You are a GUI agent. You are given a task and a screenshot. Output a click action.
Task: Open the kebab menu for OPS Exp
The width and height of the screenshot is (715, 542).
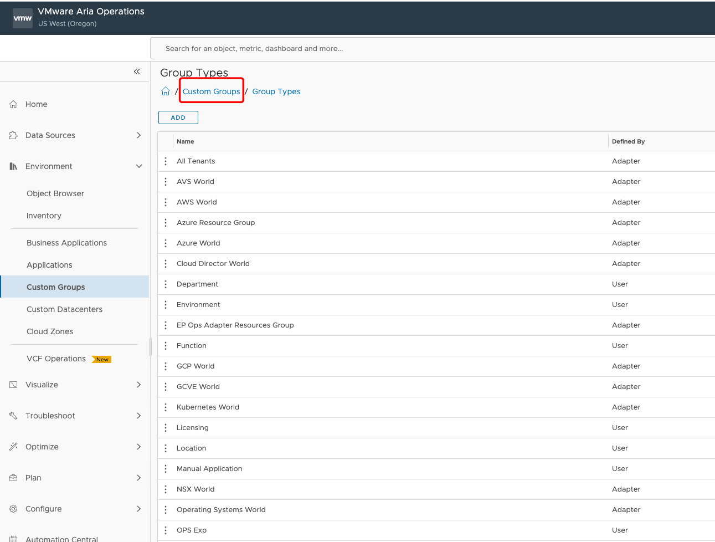[166, 530]
